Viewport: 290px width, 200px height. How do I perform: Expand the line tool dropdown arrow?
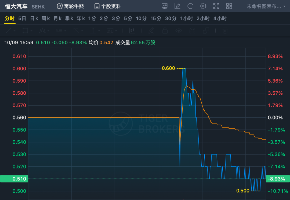(x=15, y=31)
